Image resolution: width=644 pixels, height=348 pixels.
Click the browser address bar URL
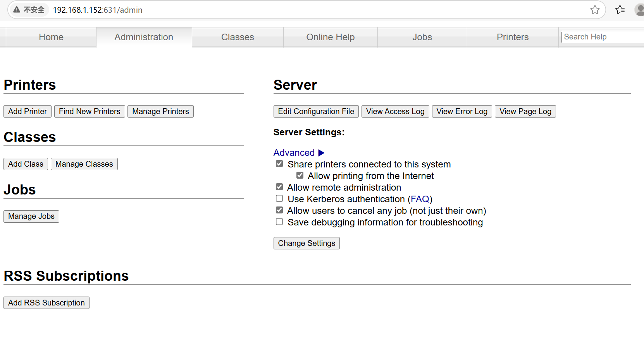click(98, 10)
